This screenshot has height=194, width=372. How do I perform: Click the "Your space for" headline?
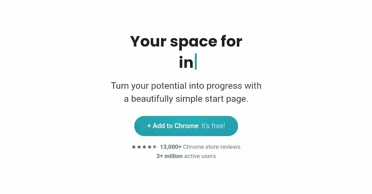pyautogui.click(x=186, y=41)
